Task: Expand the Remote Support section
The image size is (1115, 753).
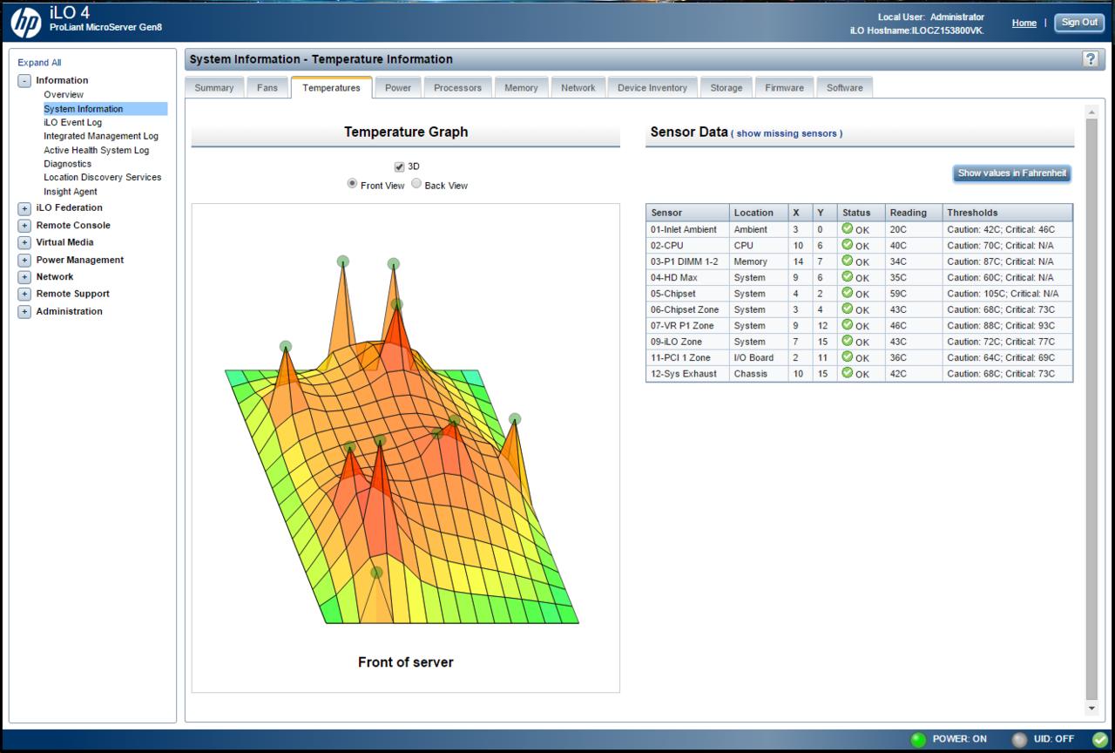Action: click(x=24, y=294)
